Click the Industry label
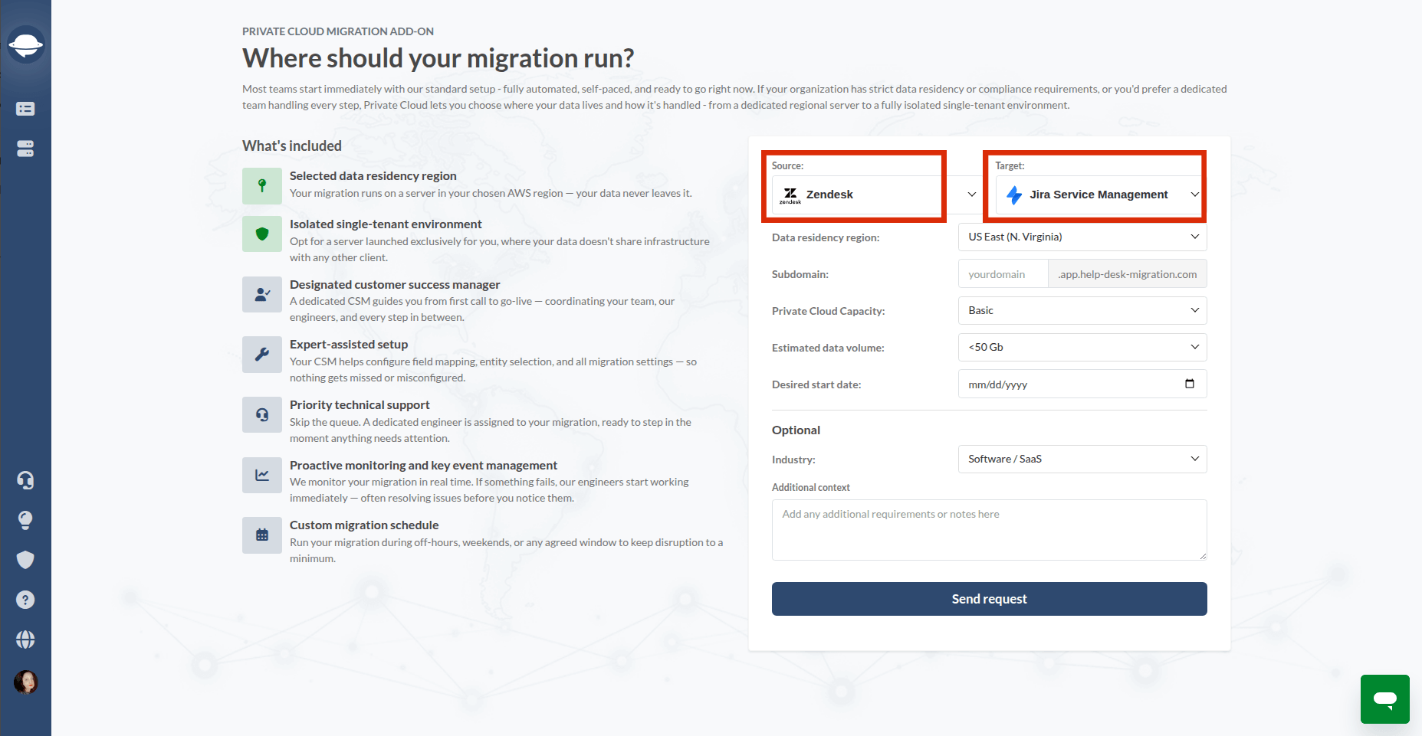1422x736 pixels. pyautogui.click(x=793, y=460)
